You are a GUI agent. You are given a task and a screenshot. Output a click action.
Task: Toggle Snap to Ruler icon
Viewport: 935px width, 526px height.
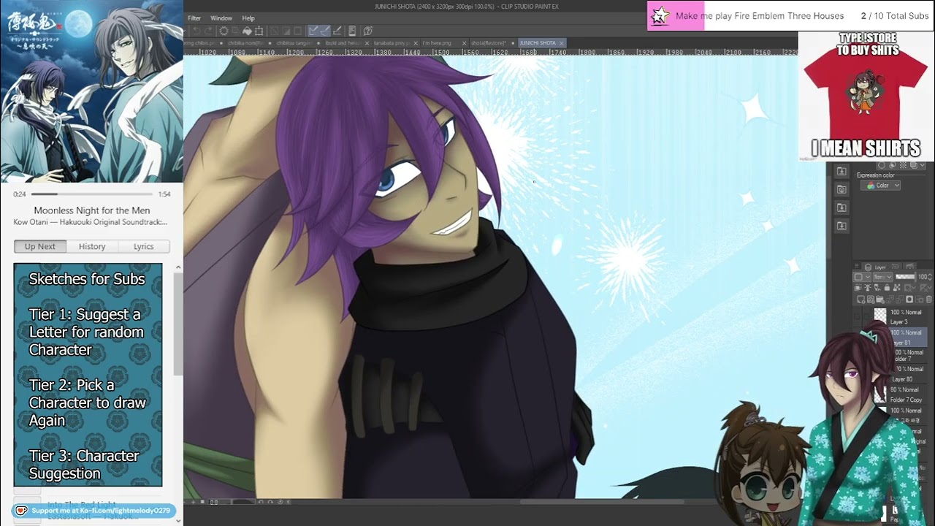pos(313,31)
